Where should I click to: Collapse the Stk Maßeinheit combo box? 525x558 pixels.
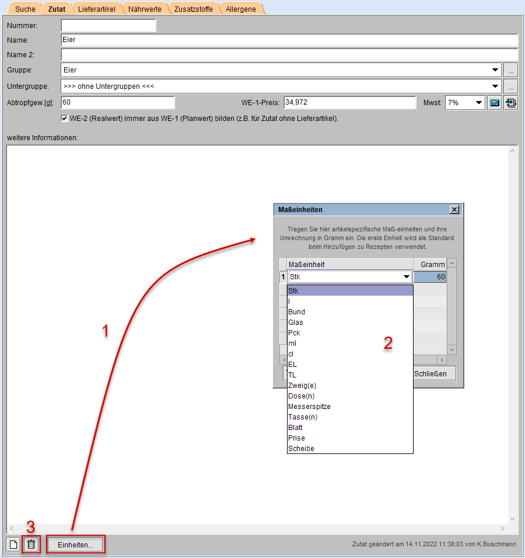(x=407, y=276)
